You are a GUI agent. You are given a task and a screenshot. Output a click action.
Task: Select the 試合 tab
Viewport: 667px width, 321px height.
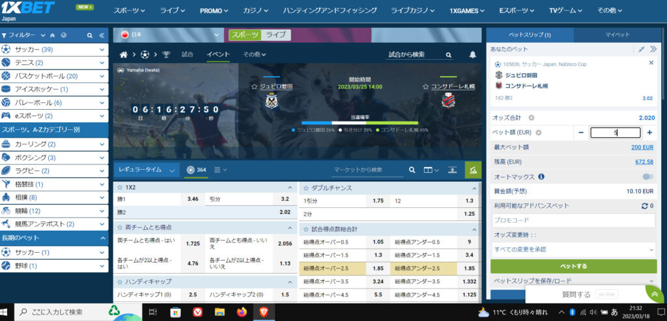pyautogui.click(x=187, y=55)
